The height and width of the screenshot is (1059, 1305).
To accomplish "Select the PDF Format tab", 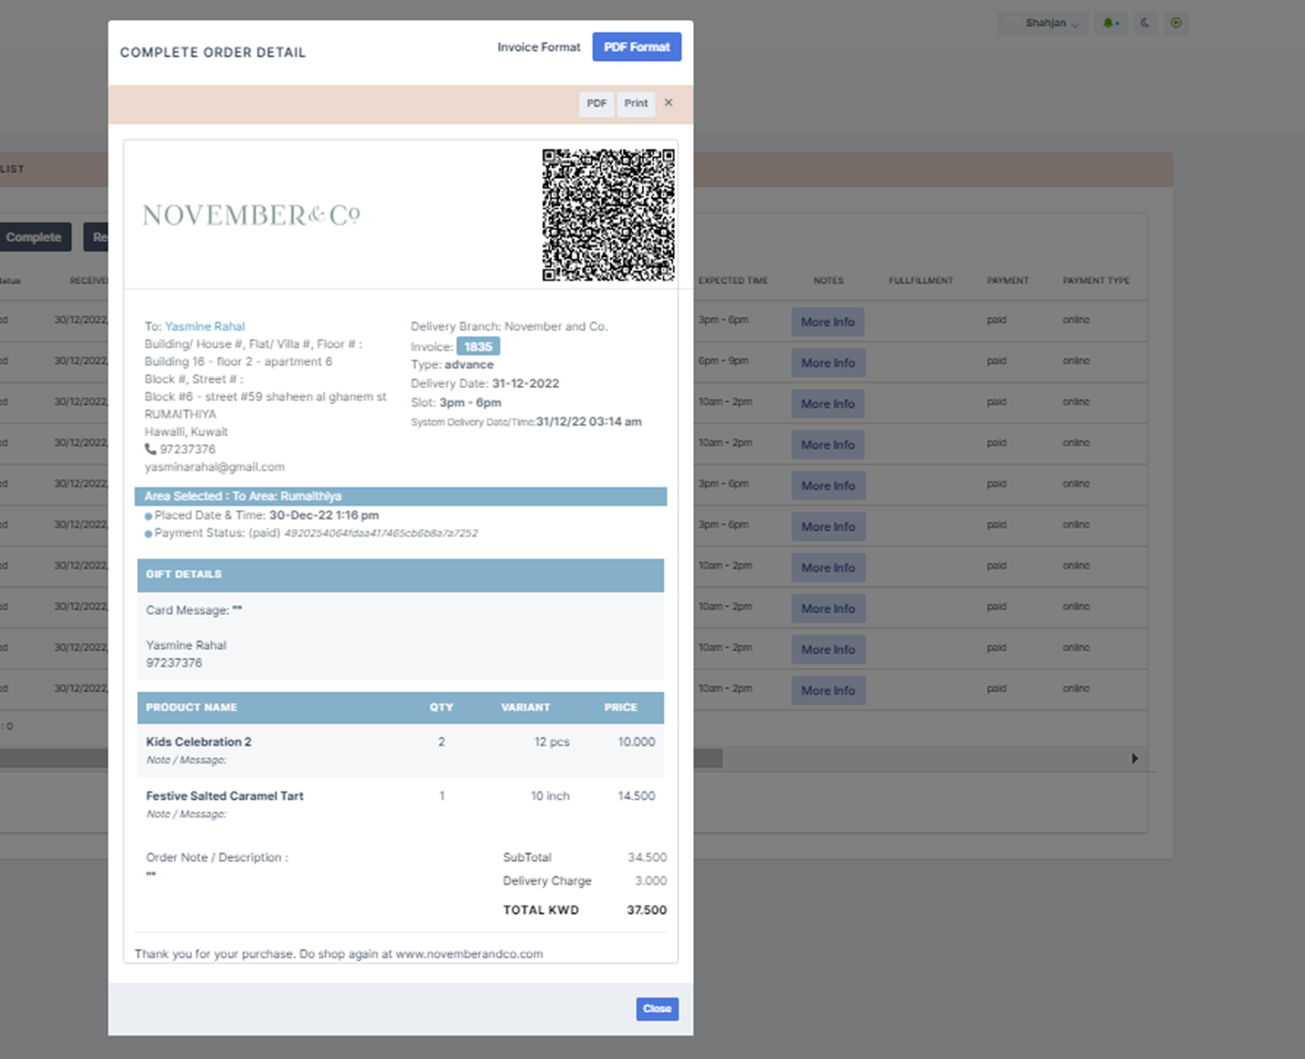I will (636, 47).
